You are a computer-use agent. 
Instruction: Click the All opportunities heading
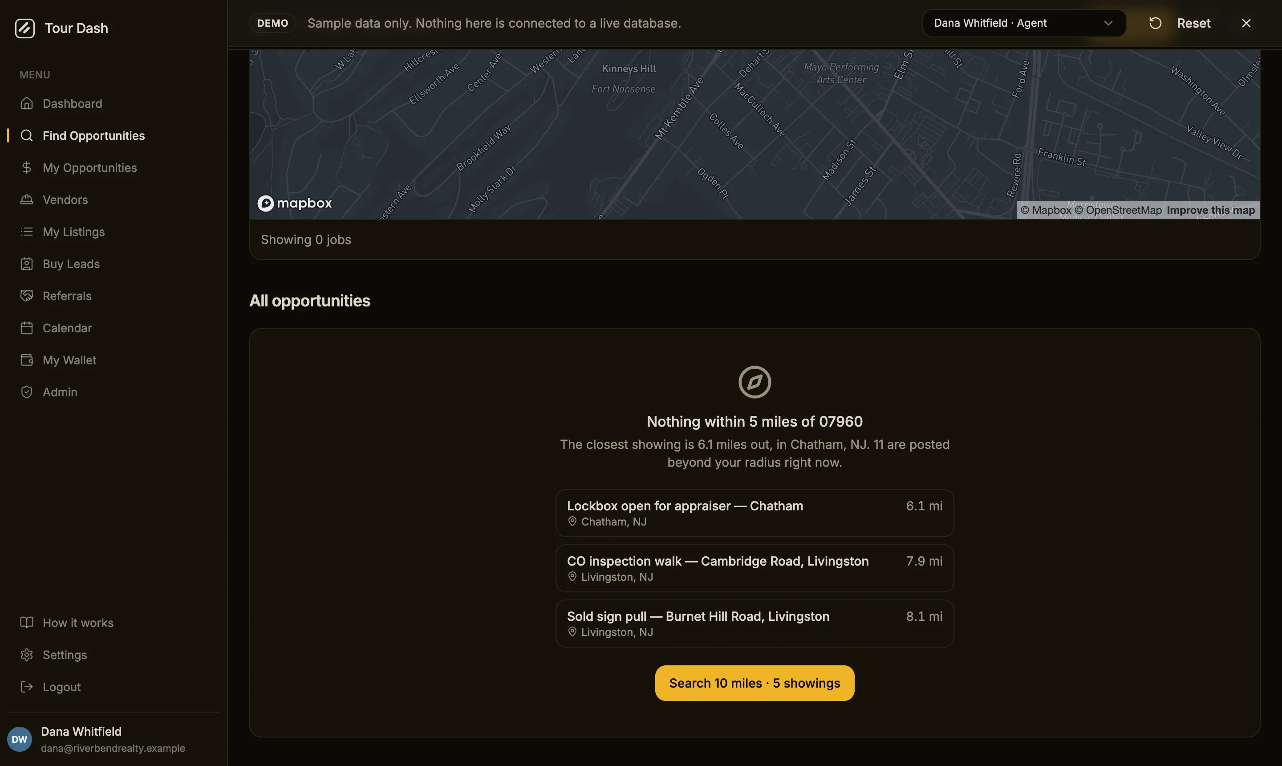309,301
